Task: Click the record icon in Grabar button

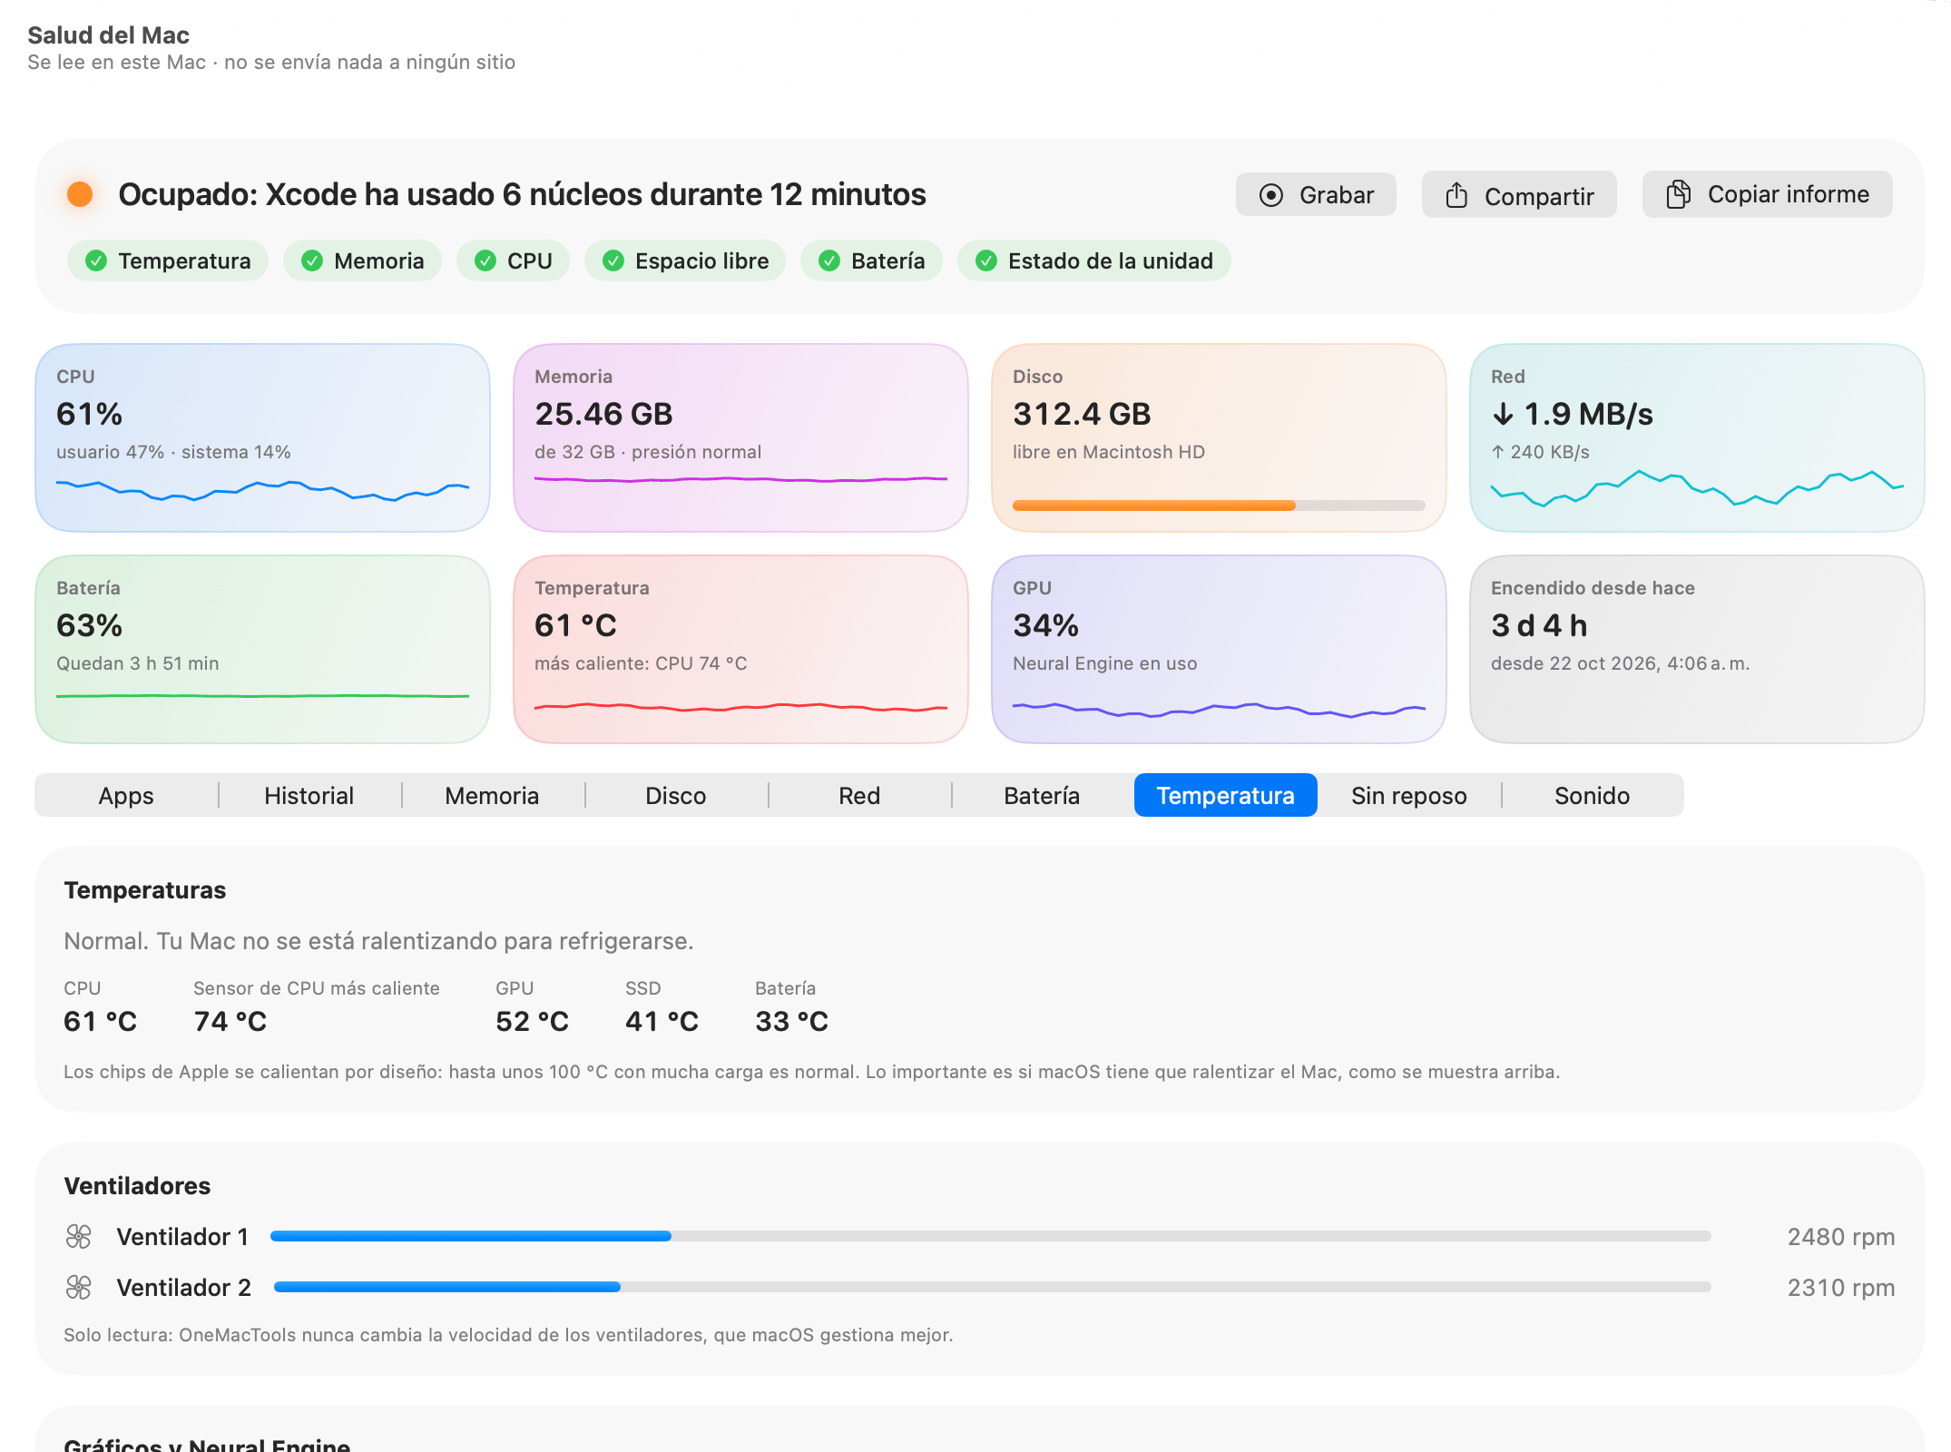Action: [1271, 195]
